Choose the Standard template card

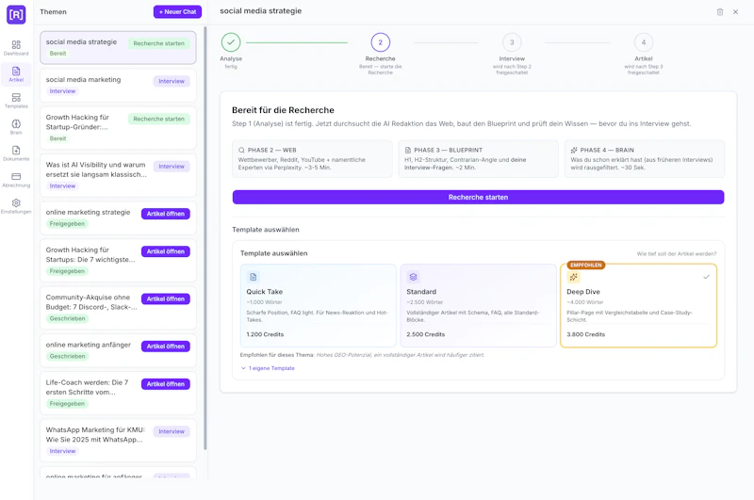[x=478, y=305]
